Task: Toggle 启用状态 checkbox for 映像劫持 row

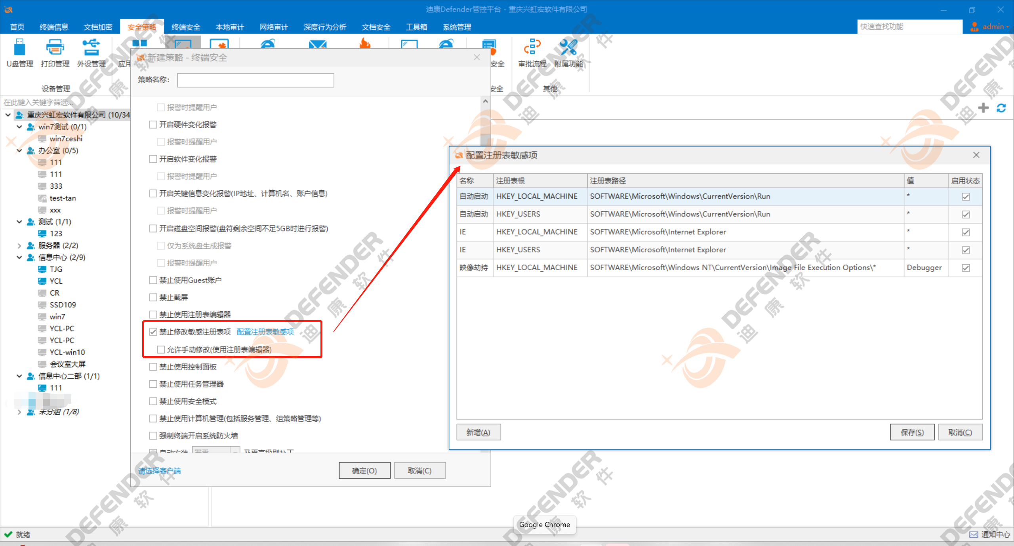Action: pyautogui.click(x=966, y=268)
